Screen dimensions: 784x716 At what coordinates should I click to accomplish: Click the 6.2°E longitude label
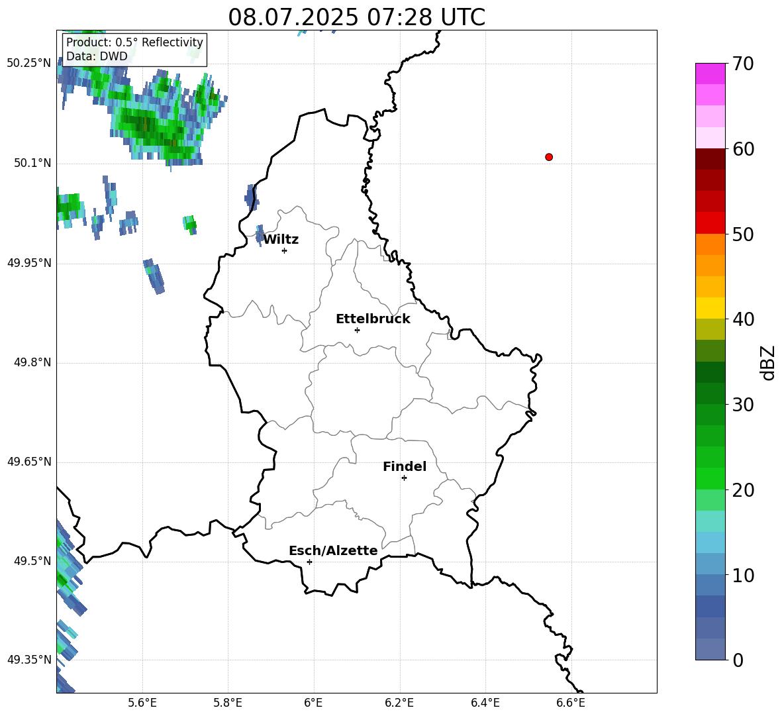point(399,703)
